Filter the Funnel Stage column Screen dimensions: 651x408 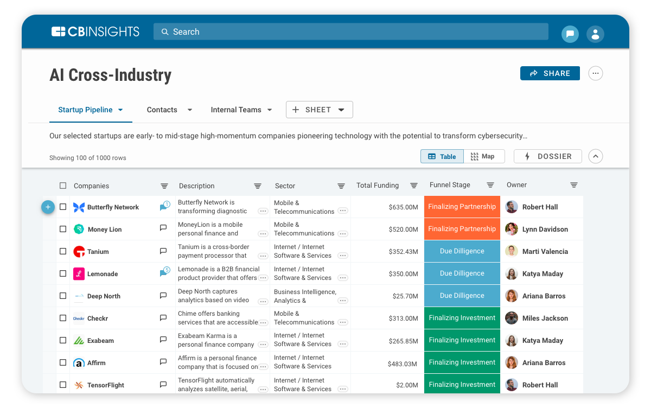coord(490,185)
